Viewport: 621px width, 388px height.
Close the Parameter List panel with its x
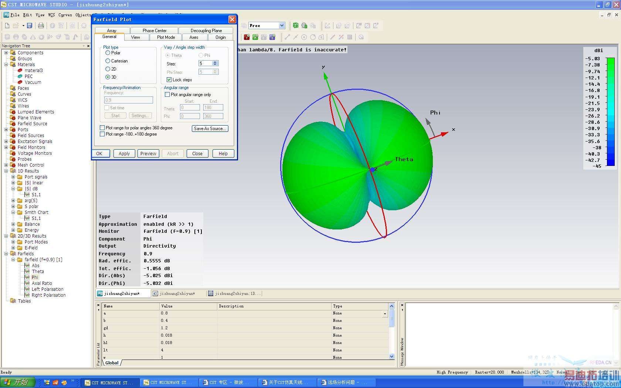pos(98,305)
